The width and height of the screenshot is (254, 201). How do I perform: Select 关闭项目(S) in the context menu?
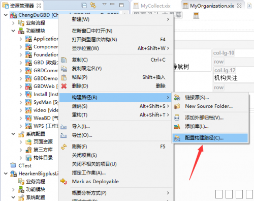point(84,155)
